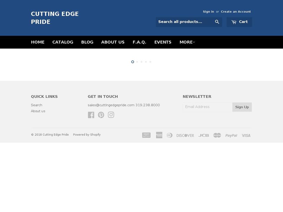Click the Diners Club icon

click(x=170, y=135)
